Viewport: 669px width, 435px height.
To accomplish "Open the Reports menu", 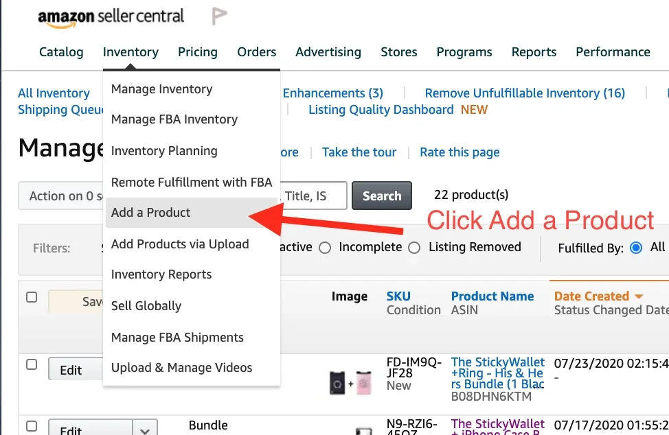I will pyautogui.click(x=534, y=52).
